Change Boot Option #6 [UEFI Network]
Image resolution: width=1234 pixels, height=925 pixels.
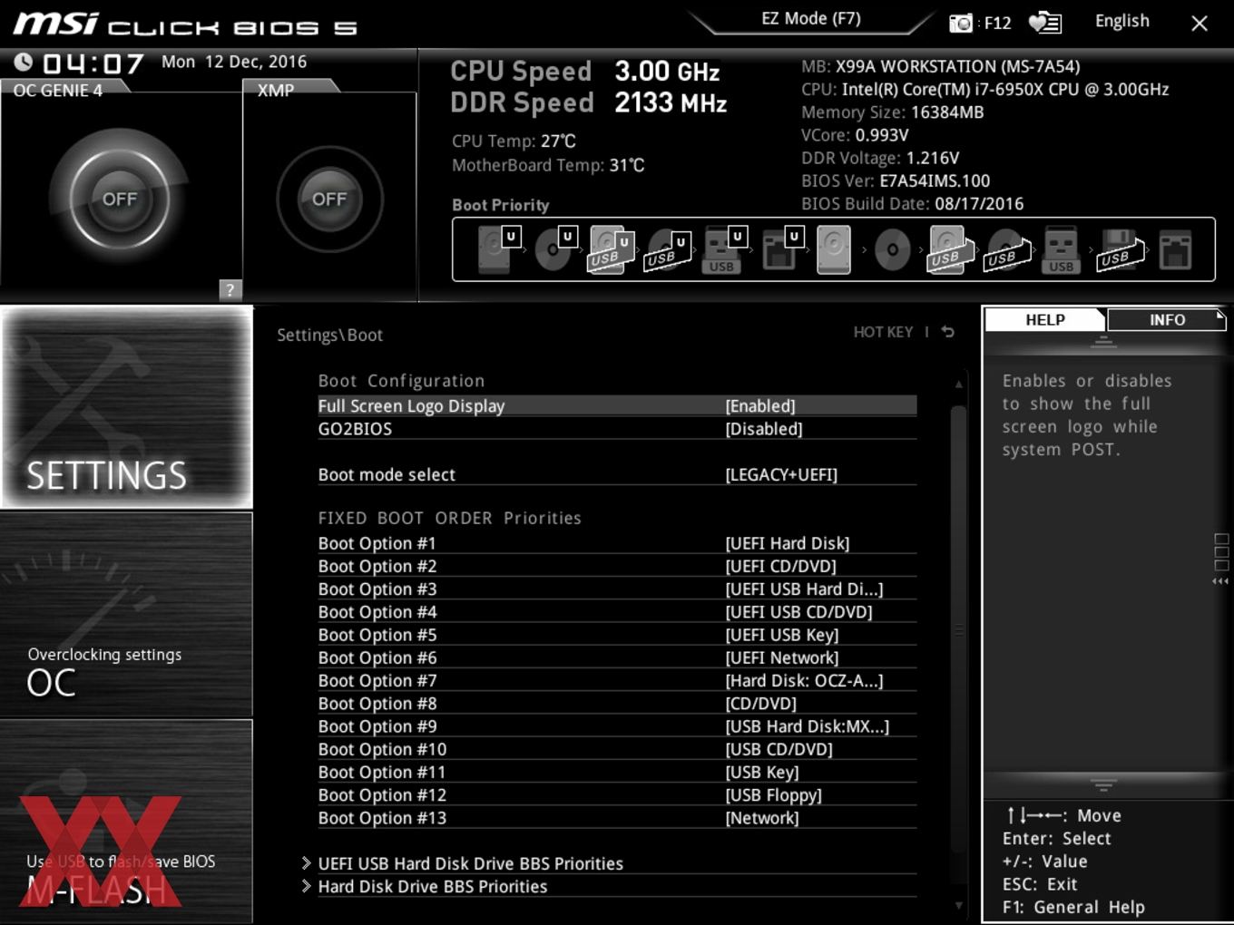coord(782,657)
